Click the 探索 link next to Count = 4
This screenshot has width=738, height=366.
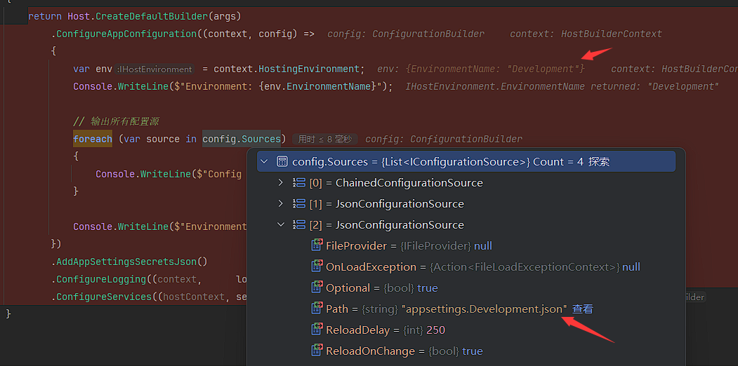point(599,162)
